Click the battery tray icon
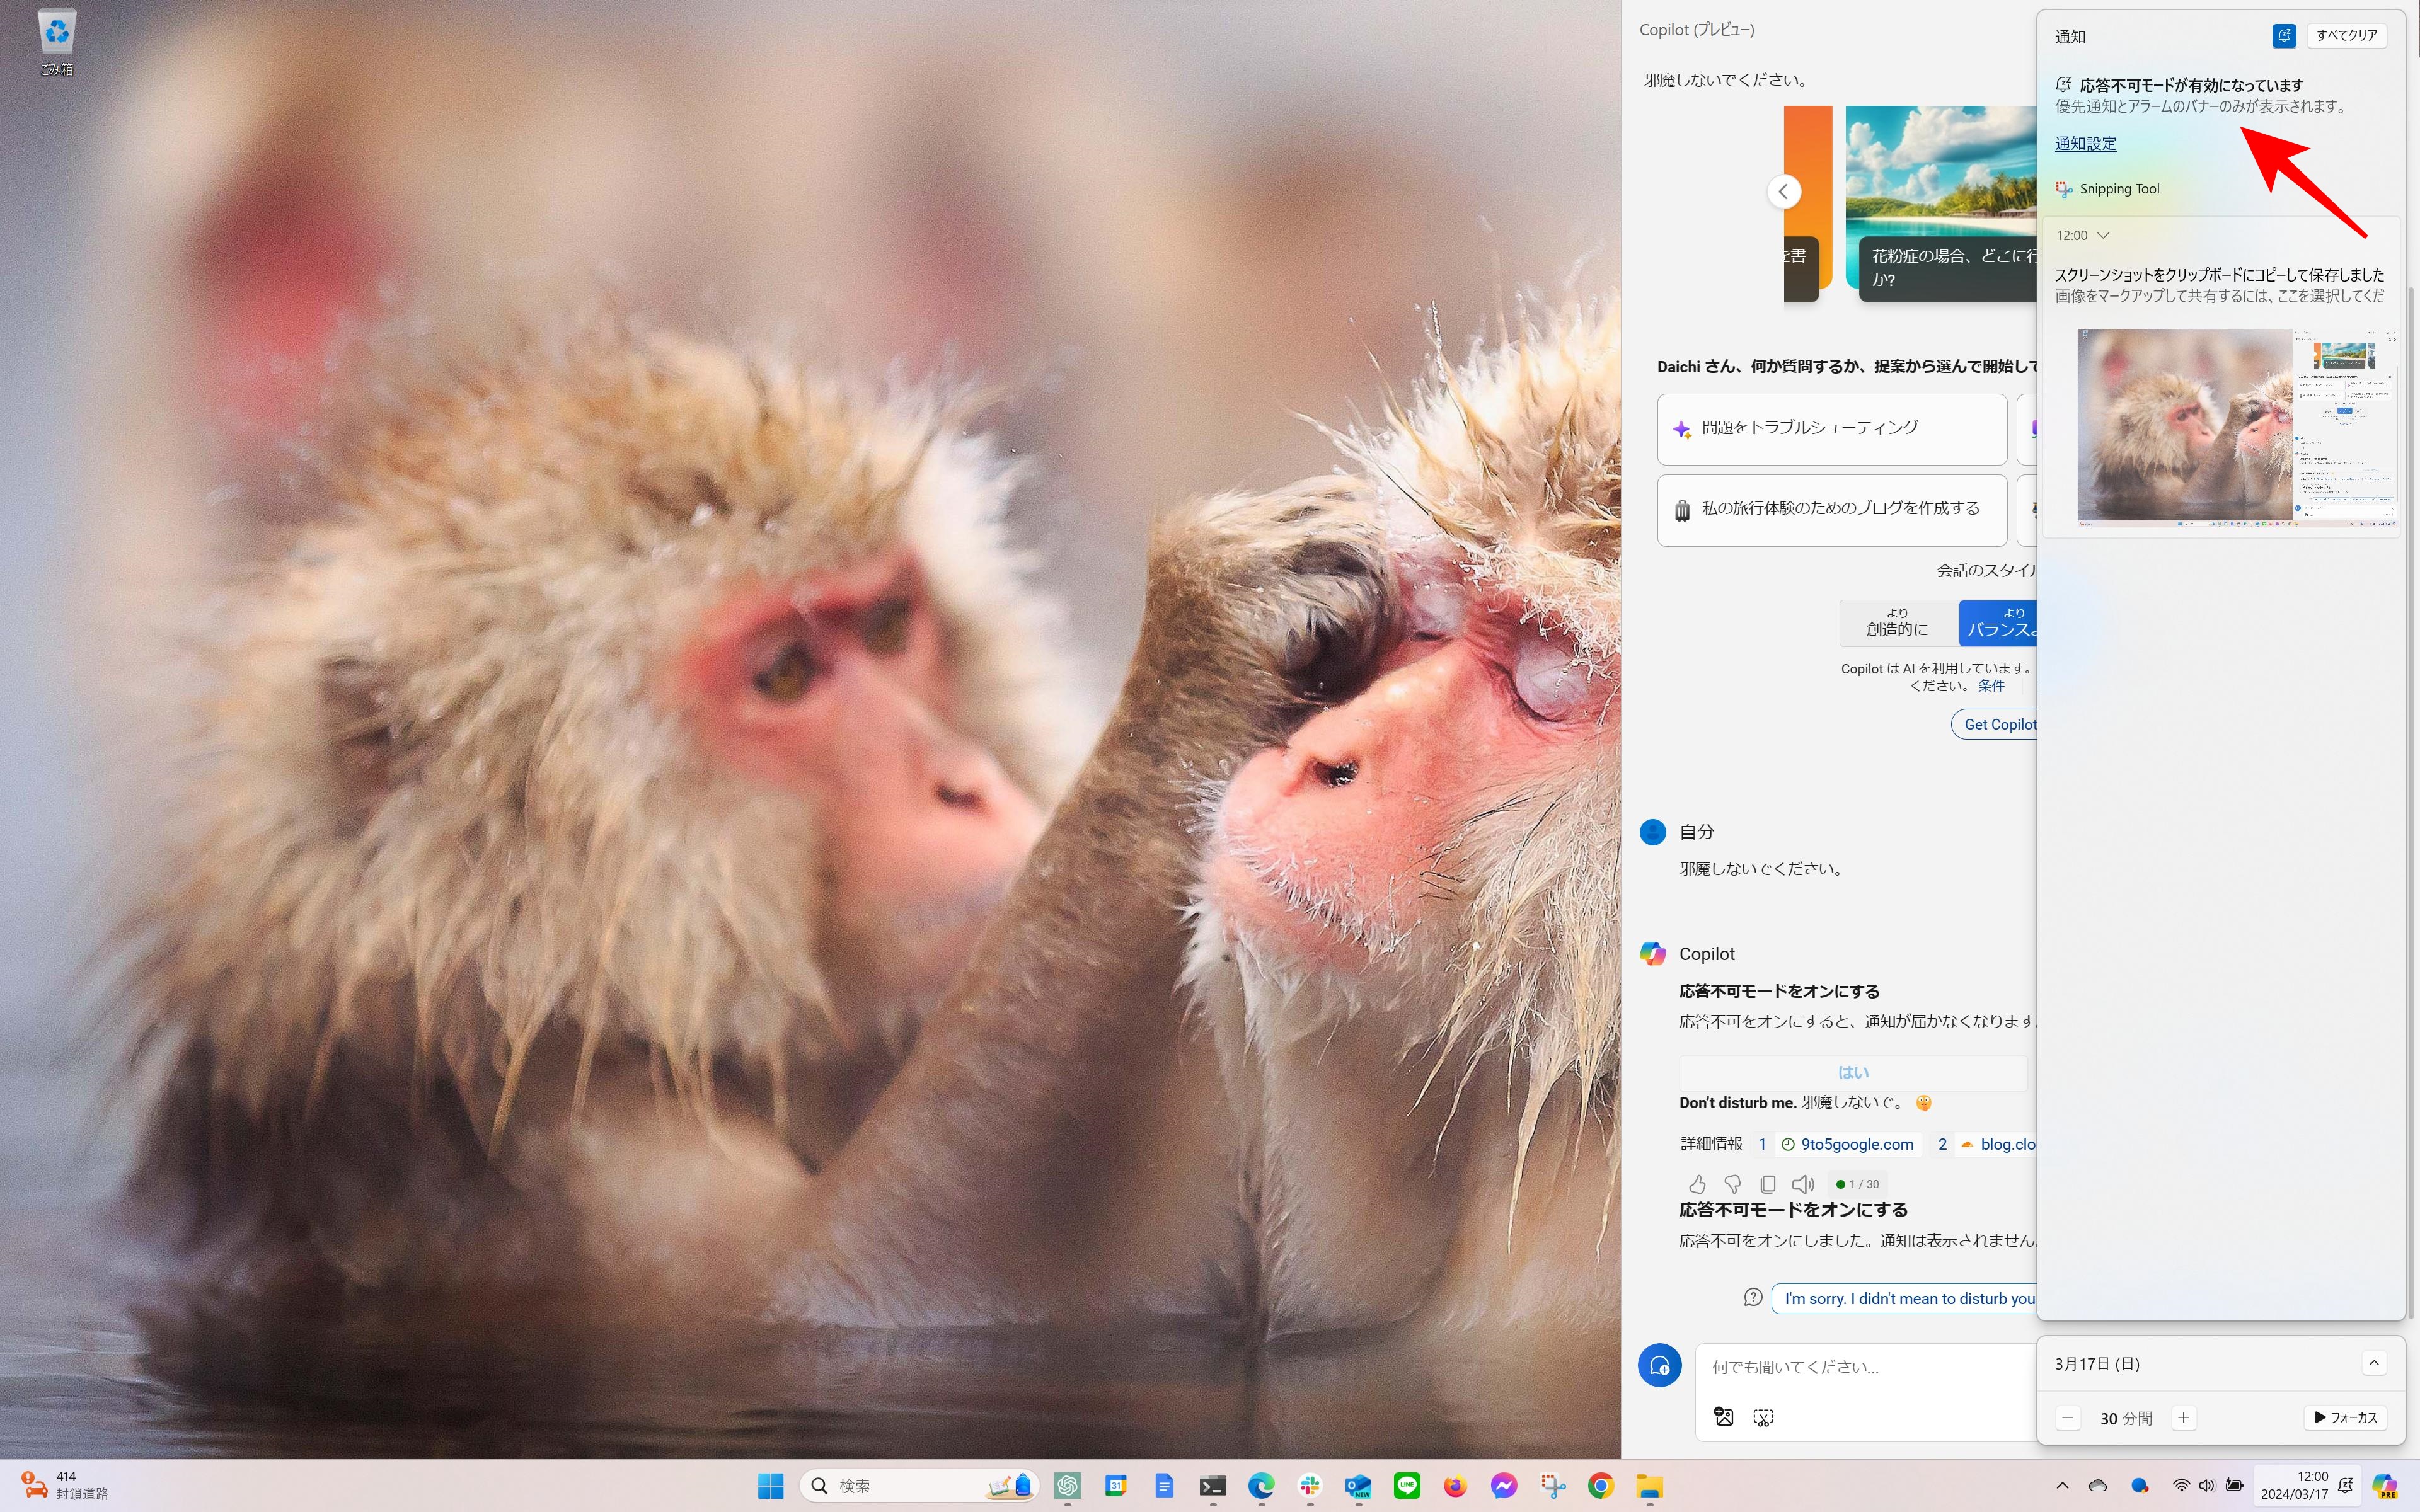Screen dimensions: 2420x1512 [x=2234, y=1486]
